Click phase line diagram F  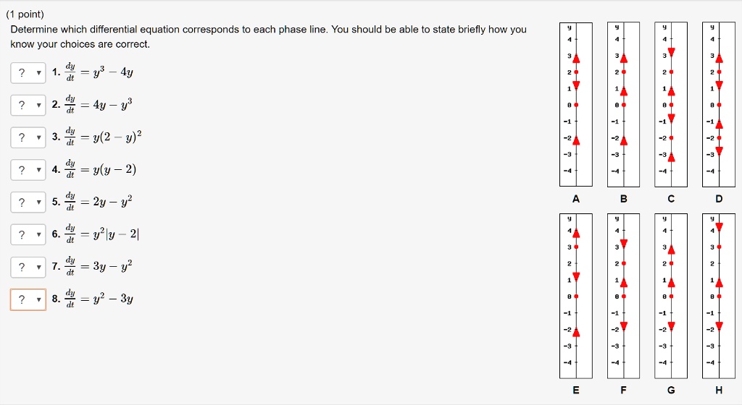pos(624,296)
